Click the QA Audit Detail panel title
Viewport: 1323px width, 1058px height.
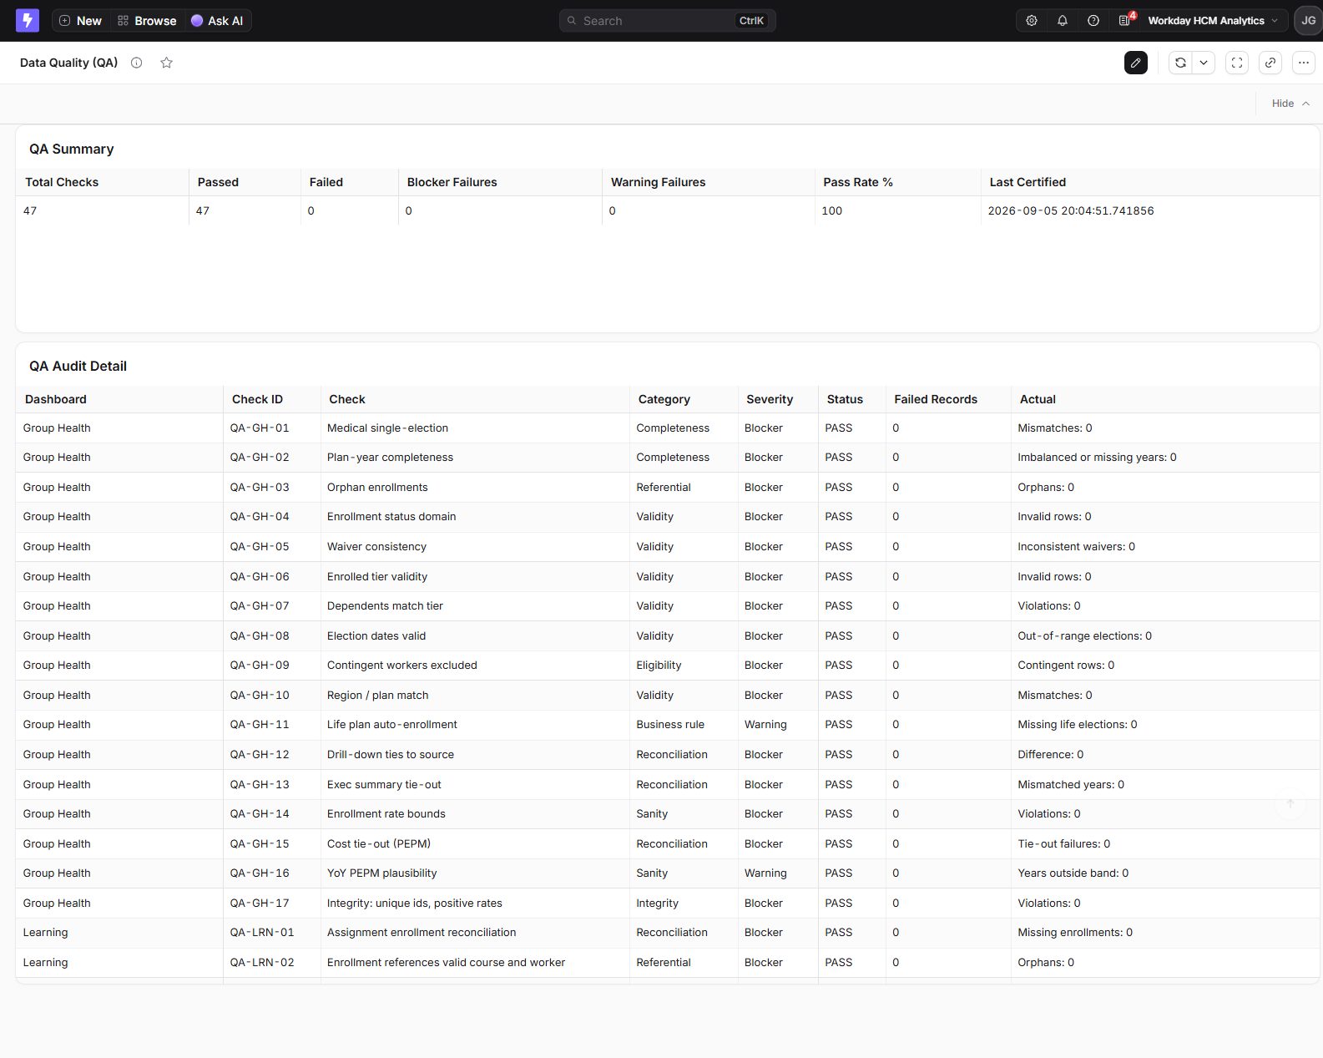tap(78, 366)
